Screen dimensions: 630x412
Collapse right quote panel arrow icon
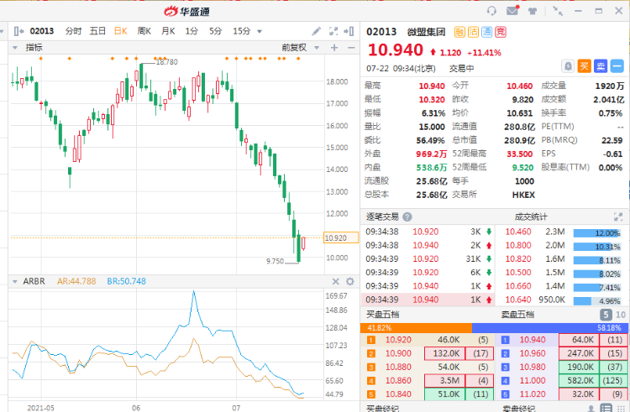point(349,31)
